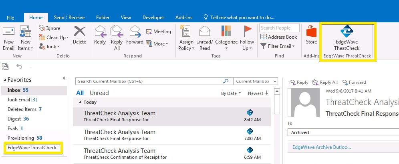Image resolution: width=399 pixels, height=164 pixels.
Task: Open the ThreatCheck Confirmation of Receipt email
Action: 172,154
